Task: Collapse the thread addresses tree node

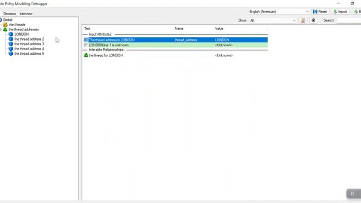Action: pyautogui.click(x=1, y=29)
